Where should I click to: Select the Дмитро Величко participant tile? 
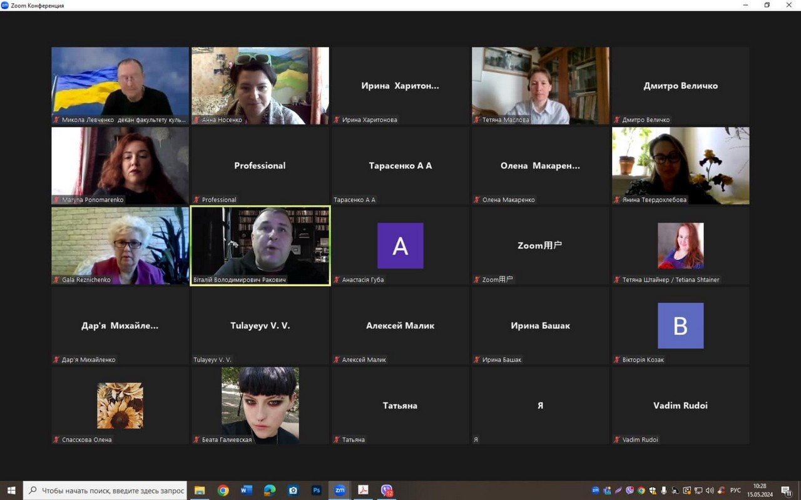click(681, 86)
